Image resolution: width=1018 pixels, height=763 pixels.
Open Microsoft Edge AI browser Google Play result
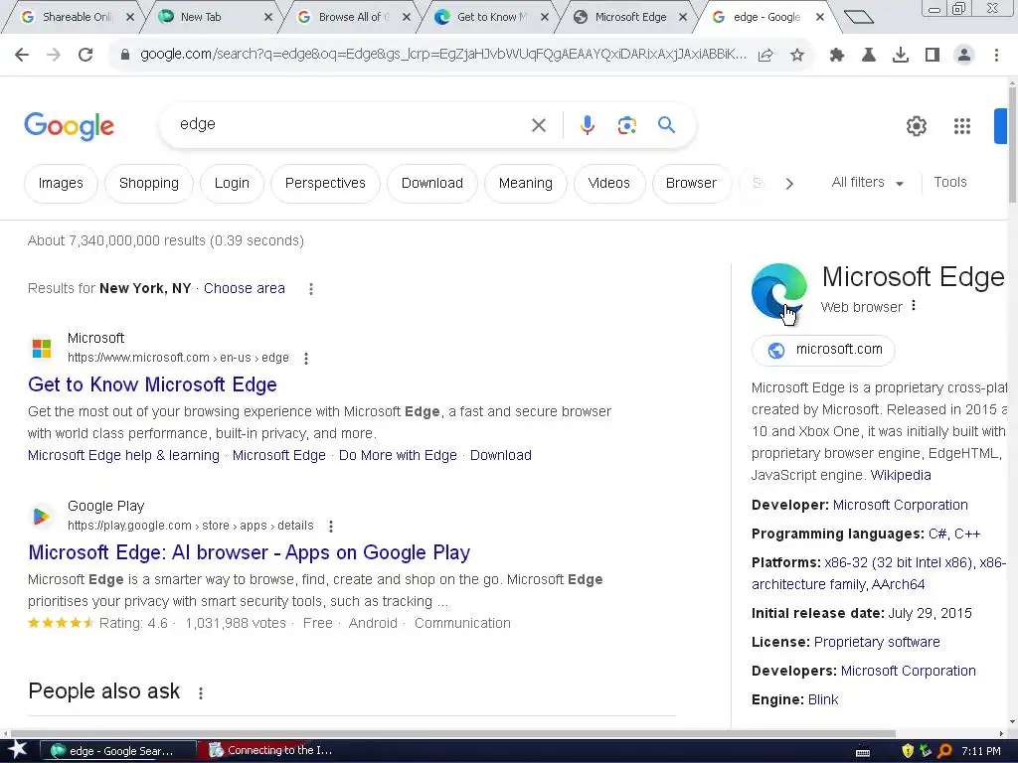point(250,552)
